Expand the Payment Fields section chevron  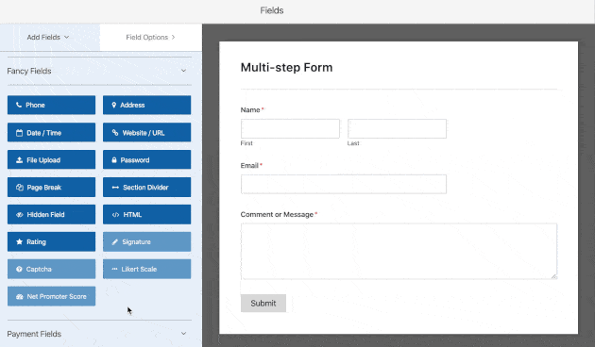point(183,334)
